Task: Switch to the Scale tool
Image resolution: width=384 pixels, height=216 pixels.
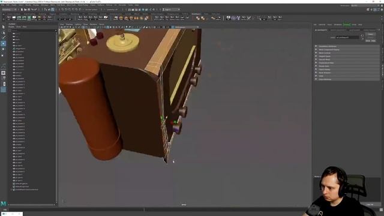Action: coord(3,55)
